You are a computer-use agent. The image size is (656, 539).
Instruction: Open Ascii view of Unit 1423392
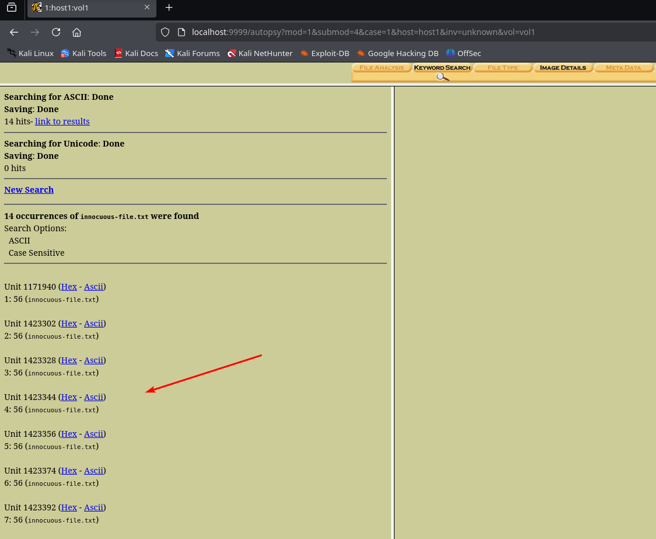(x=93, y=507)
